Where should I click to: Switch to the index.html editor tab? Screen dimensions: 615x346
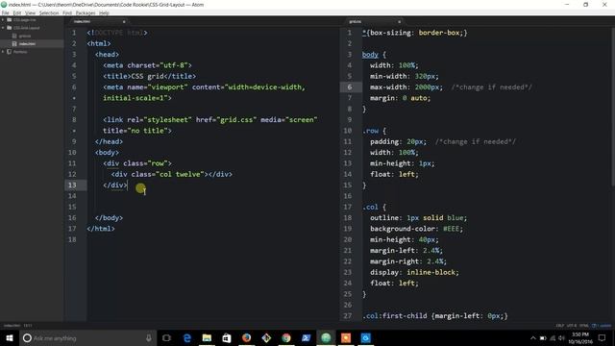(98, 21)
